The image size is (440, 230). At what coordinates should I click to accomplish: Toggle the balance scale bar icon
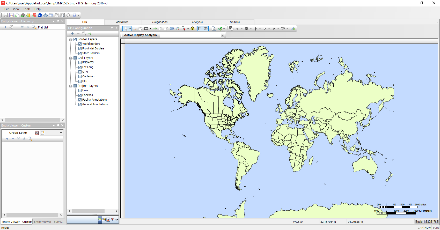point(206,28)
